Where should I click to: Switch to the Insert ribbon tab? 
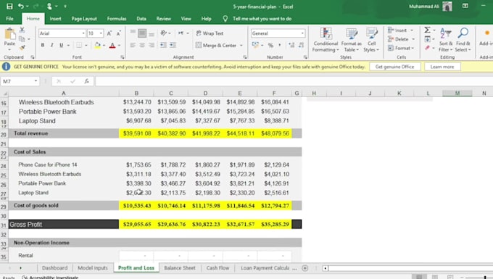(x=55, y=19)
